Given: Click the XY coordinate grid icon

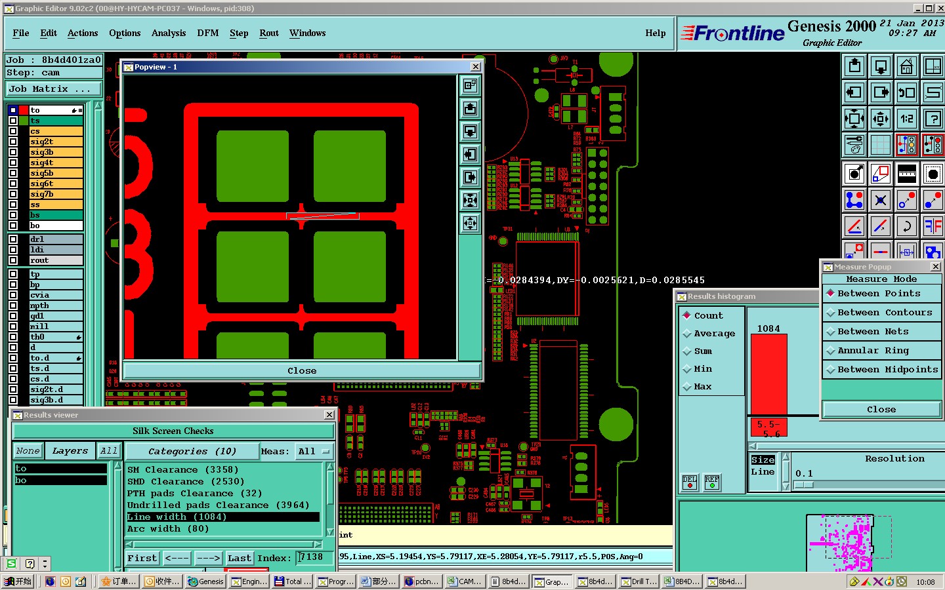Looking at the screenshot, I should click(x=933, y=66).
